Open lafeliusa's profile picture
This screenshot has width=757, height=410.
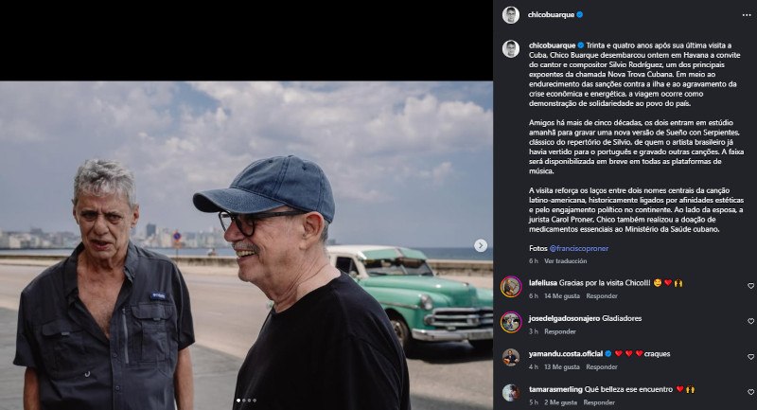511,287
